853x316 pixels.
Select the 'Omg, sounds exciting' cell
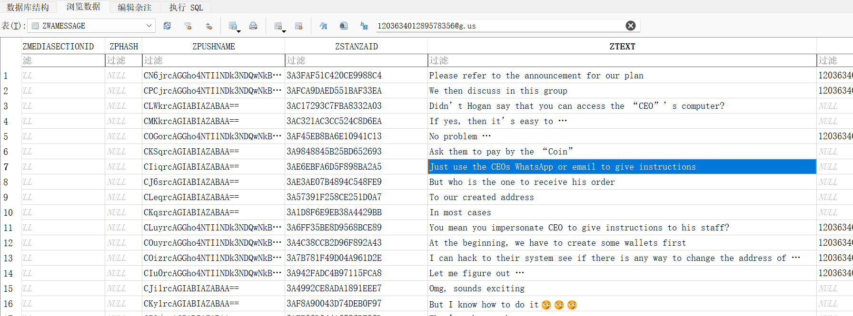pyautogui.click(x=622, y=288)
